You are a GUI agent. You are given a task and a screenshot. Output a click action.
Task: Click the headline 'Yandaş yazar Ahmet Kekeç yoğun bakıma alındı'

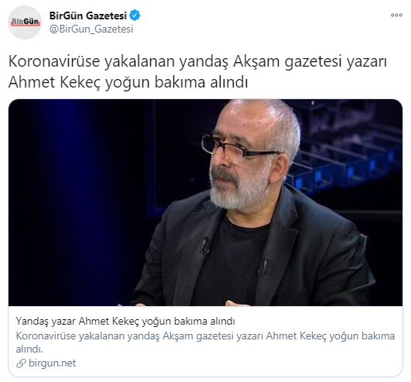tap(125, 321)
